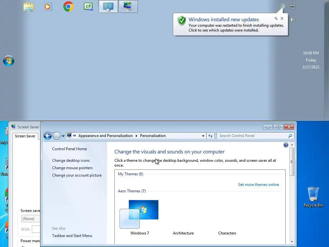This screenshot has height=247, width=329.
Task: Click scrollbar up arrow in Personalization
Action: [x=292, y=145]
